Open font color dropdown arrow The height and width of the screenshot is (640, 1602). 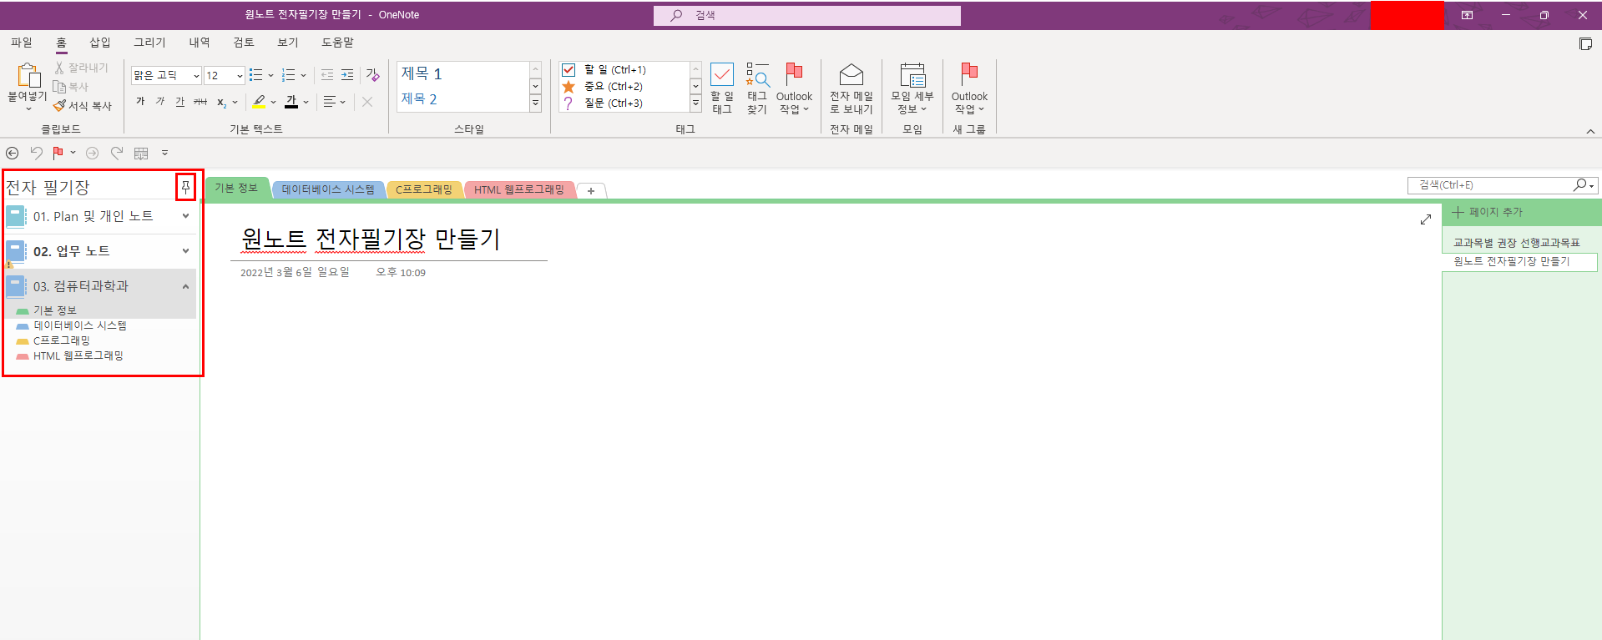click(x=306, y=102)
